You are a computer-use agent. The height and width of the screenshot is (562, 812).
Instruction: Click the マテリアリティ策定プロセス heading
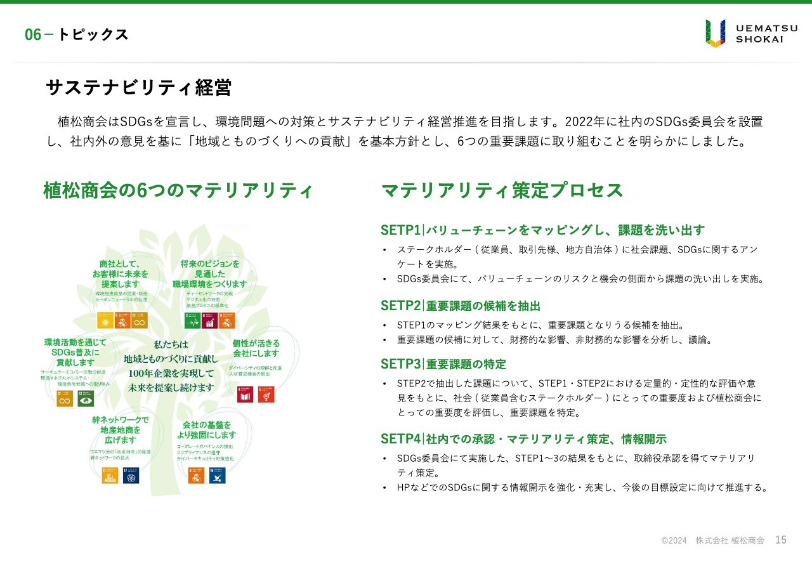coord(502,190)
